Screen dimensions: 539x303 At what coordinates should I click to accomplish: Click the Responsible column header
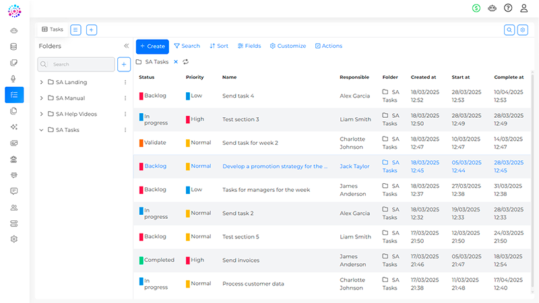click(354, 77)
